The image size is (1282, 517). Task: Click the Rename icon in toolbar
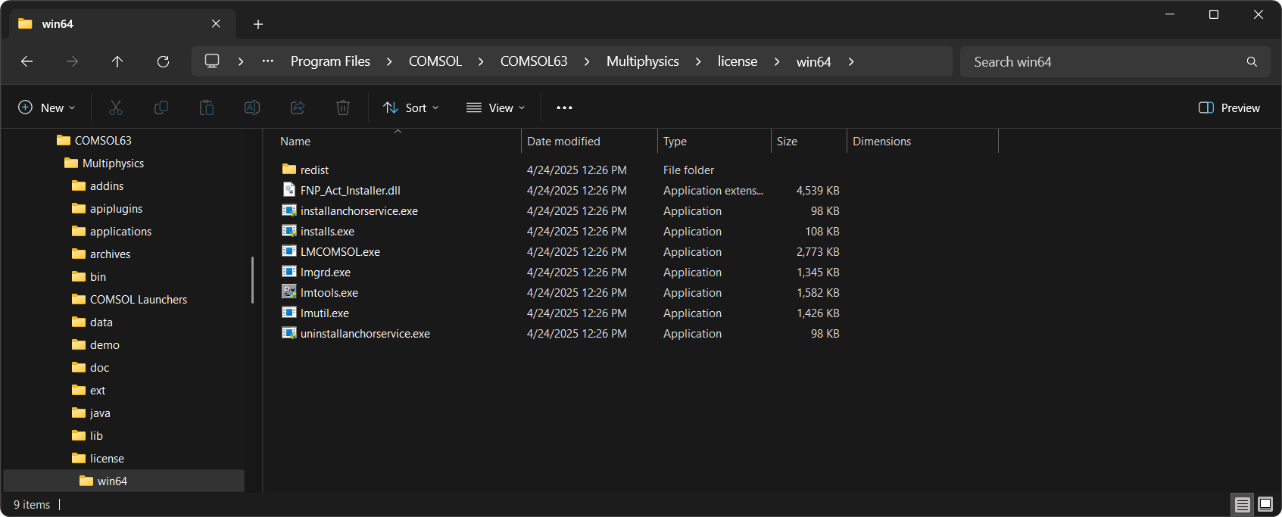coord(252,107)
